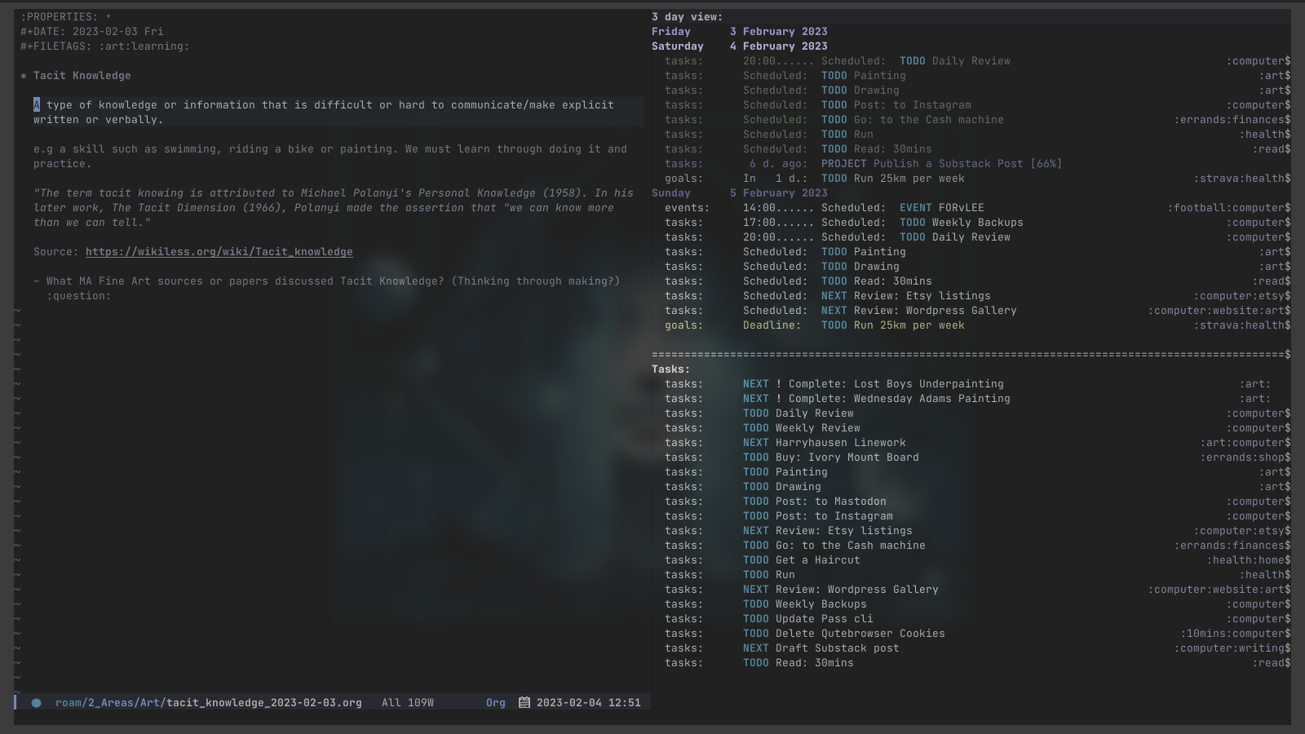The height and width of the screenshot is (734, 1305).
Task: Click the buffer state circle icon in the modeline
Action: [36, 702]
